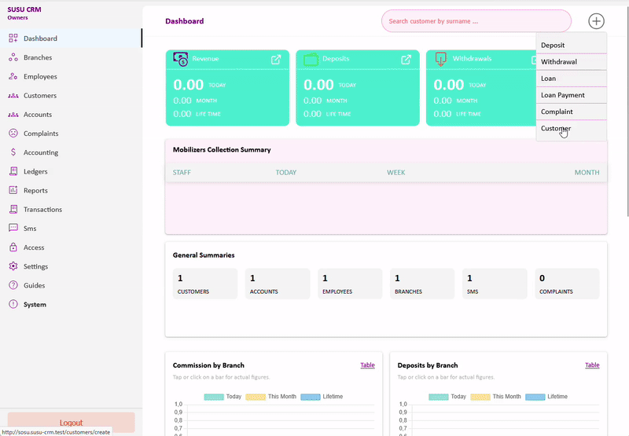The width and height of the screenshot is (629, 436).
Task: Select the Reports chart icon
Action: pyautogui.click(x=13, y=190)
